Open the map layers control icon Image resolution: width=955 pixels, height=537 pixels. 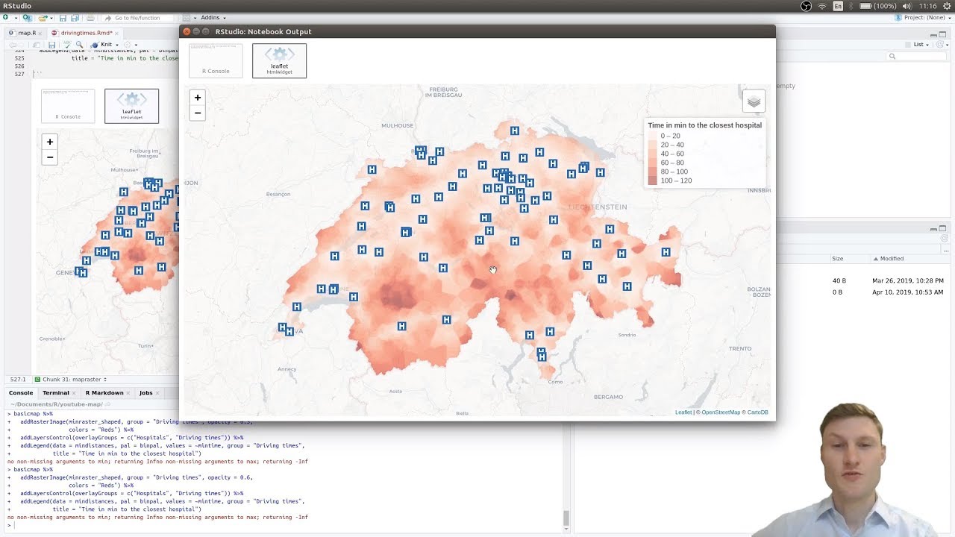(x=754, y=101)
